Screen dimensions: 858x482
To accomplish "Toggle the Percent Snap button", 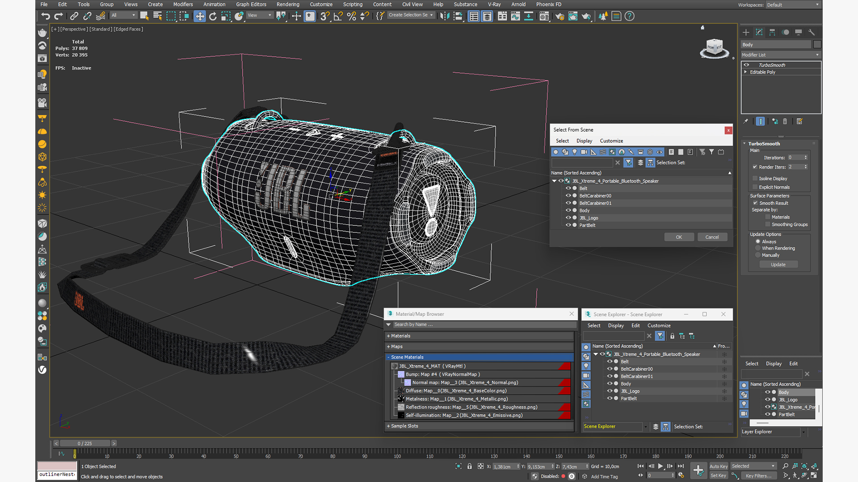I will [x=352, y=16].
